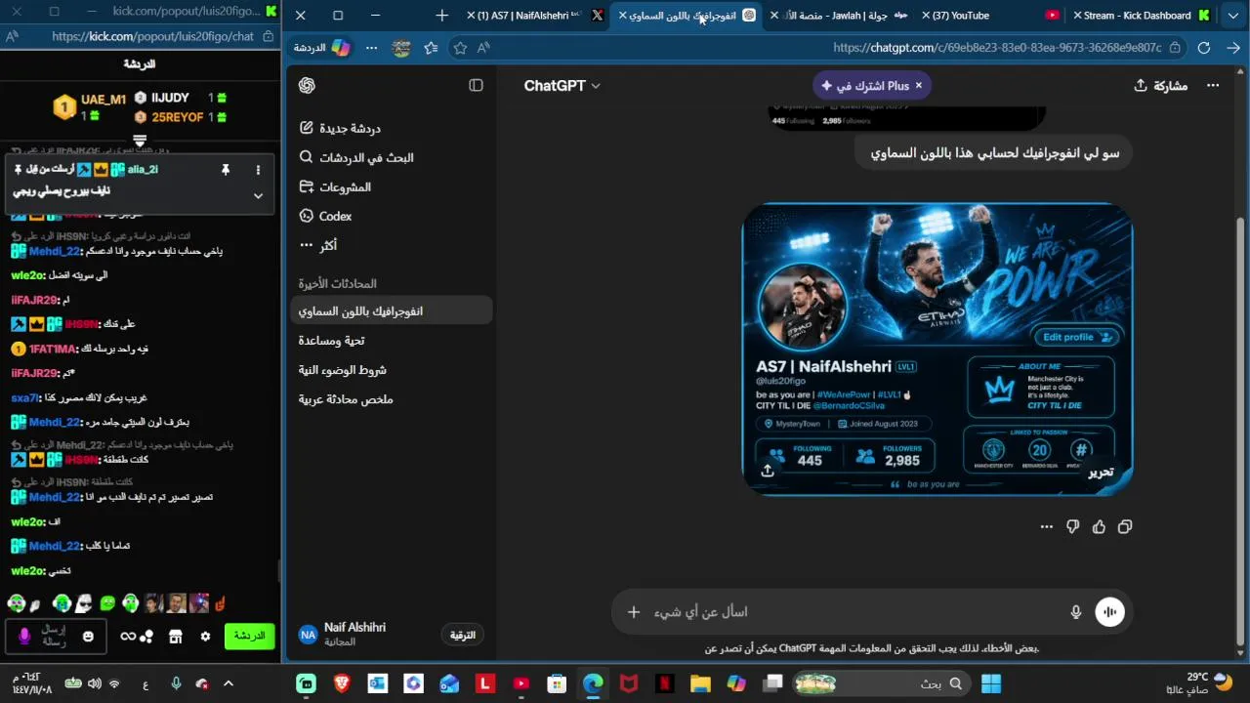Select the active chat انفوجرافيك باللون السماوي
1250x703 pixels.
[x=391, y=311]
